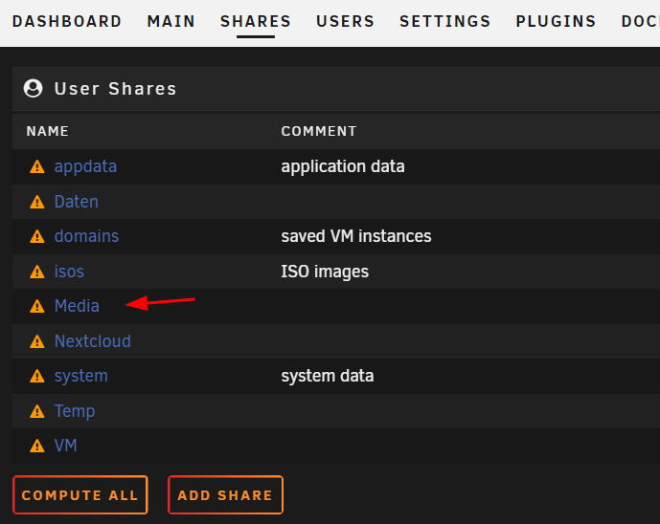Open the Nextcloud share

93,341
